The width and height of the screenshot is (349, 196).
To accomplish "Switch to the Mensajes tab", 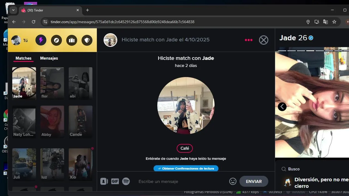I will tap(49, 58).
